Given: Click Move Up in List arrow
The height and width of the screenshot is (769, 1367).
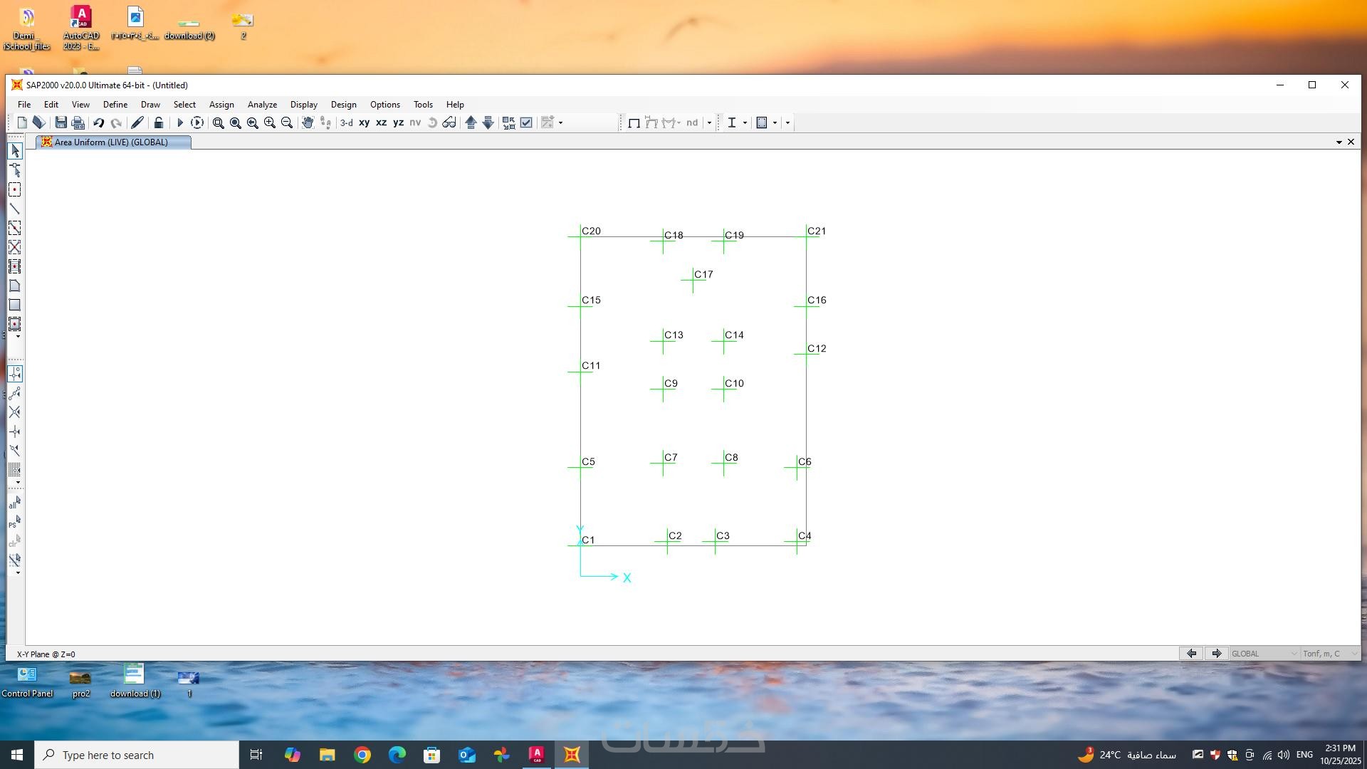Looking at the screenshot, I should click(x=471, y=122).
